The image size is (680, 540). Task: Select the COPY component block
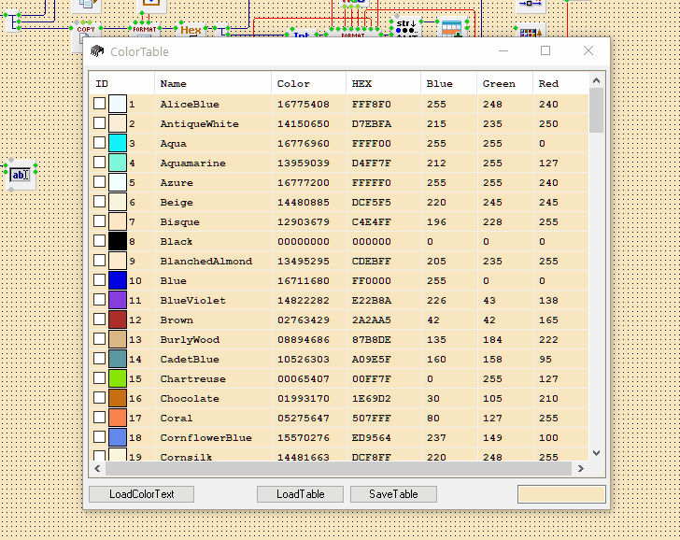[x=86, y=30]
